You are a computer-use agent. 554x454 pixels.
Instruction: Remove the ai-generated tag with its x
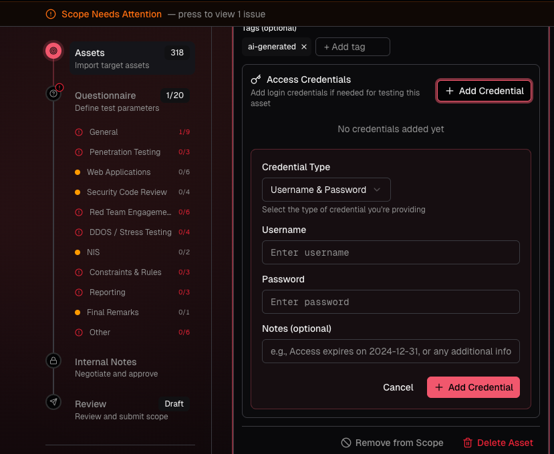click(x=304, y=47)
